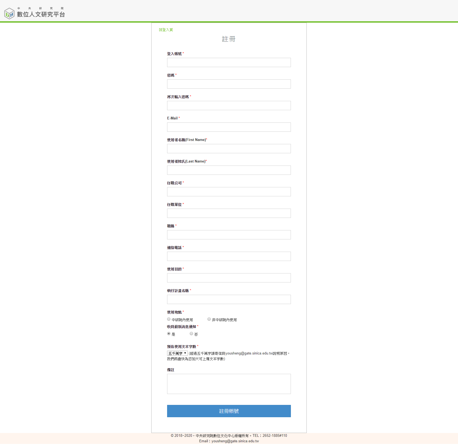Click the First Name input field
Screen dimensions: 458x445
pyautogui.click(x=229, y=149)
